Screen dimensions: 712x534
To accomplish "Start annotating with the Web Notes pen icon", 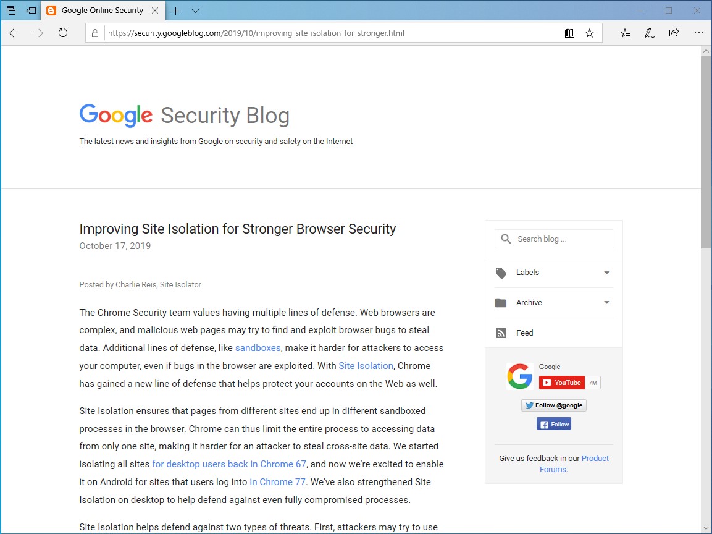I will tap(649, 33).
